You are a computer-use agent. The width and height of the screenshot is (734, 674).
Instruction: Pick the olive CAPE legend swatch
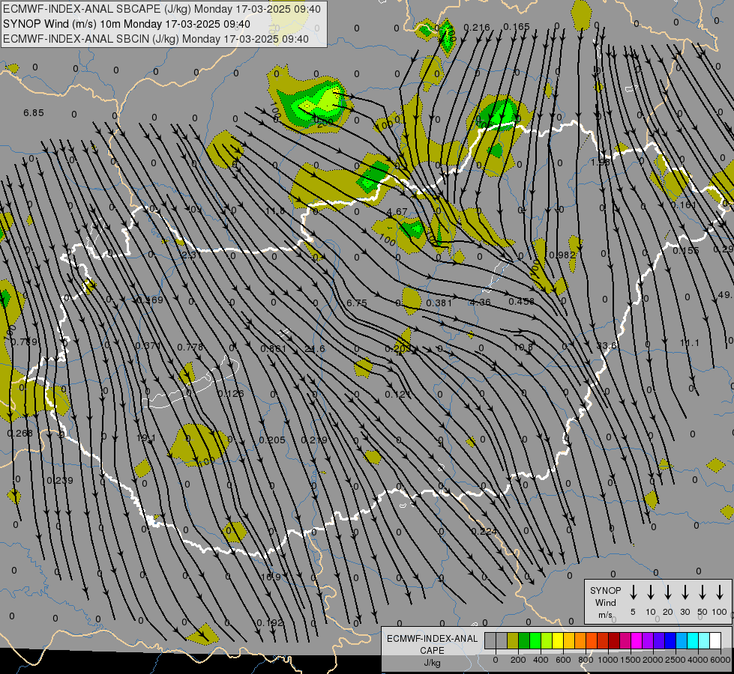tap(513, 640)
